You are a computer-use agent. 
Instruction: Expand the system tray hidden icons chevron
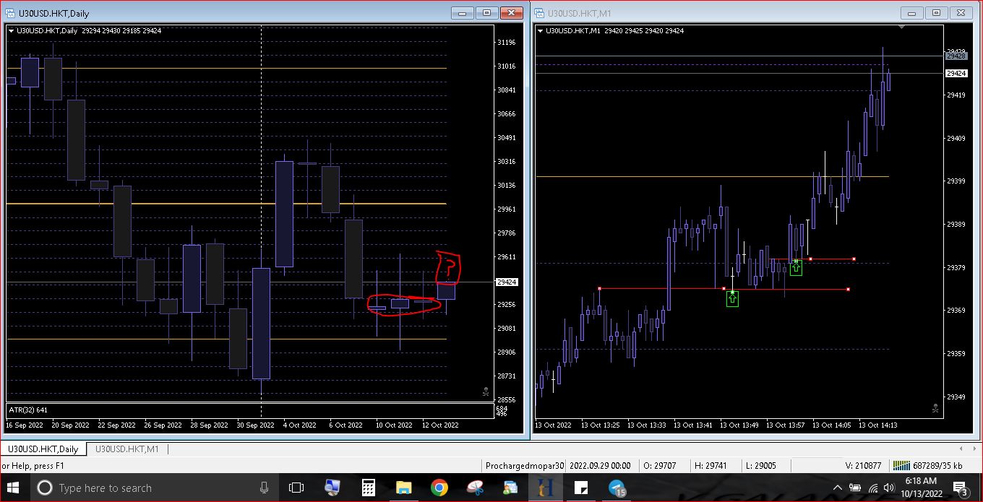point(838,488)
